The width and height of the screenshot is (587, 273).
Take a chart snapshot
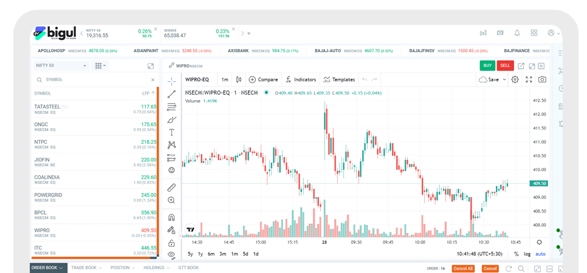tap(542, 79)
